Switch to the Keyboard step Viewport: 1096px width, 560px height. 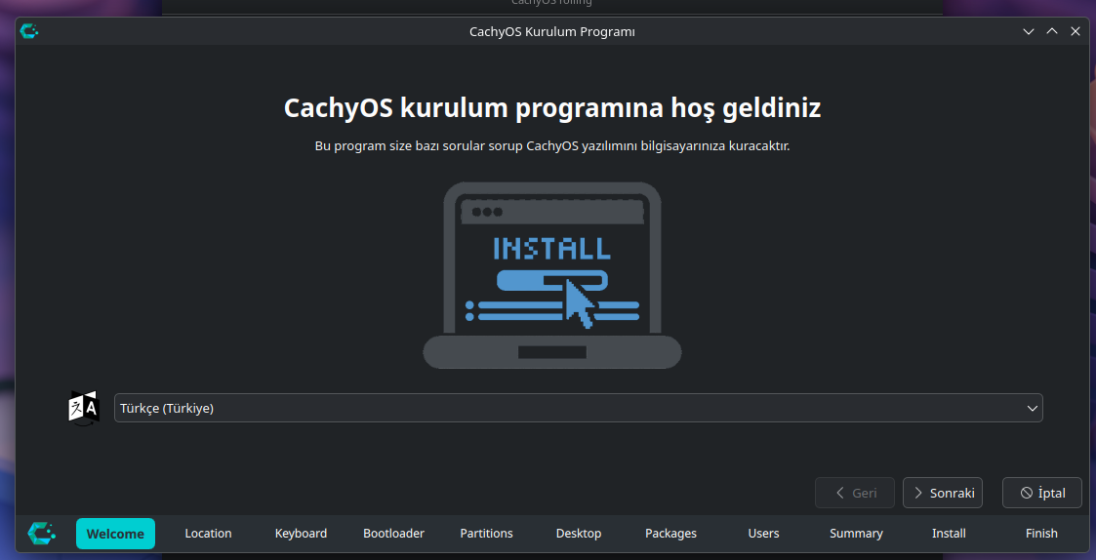[x=301, y=534]
